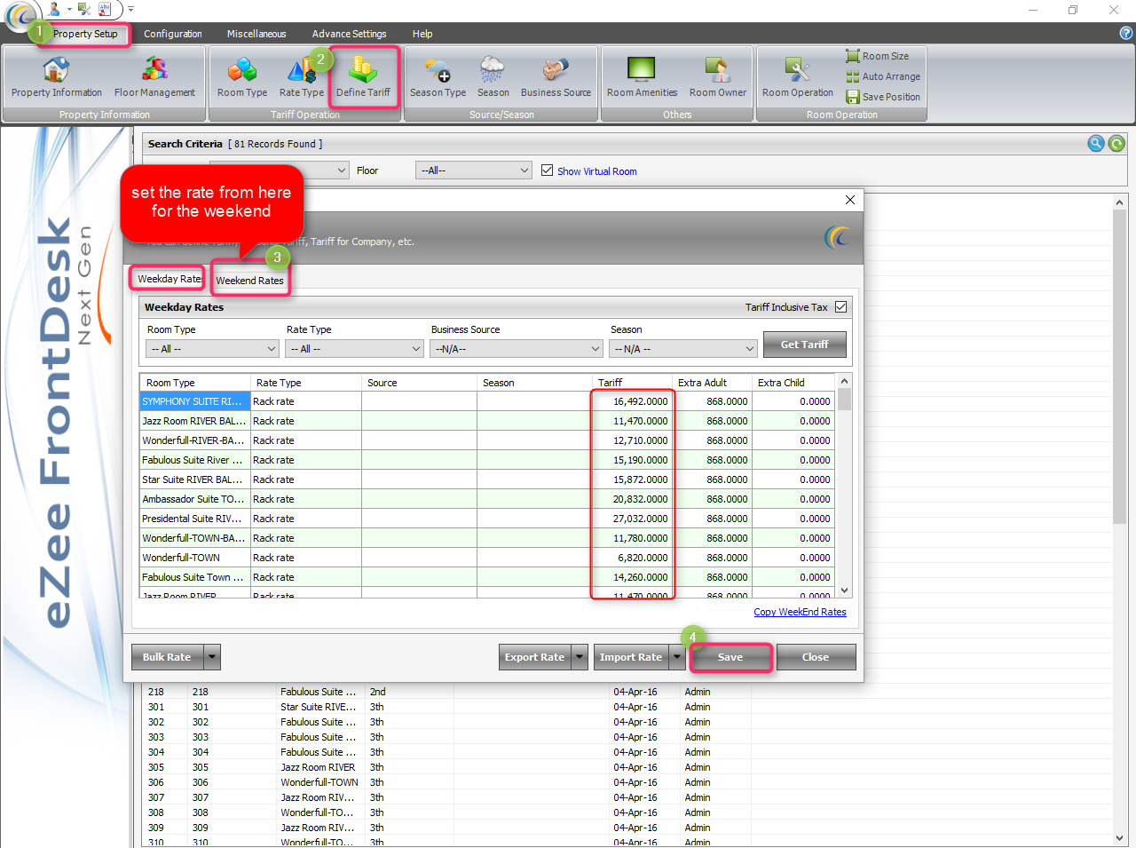Expand the Export Rate dropdown arrow
The height and width of the screenshot is (848, 1136).
(580, 657)
